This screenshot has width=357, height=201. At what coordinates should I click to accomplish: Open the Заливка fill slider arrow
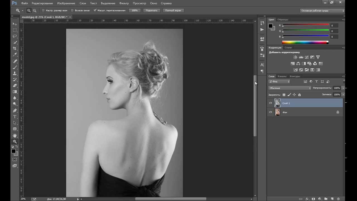pyautogui.click(x=343, y=95)
